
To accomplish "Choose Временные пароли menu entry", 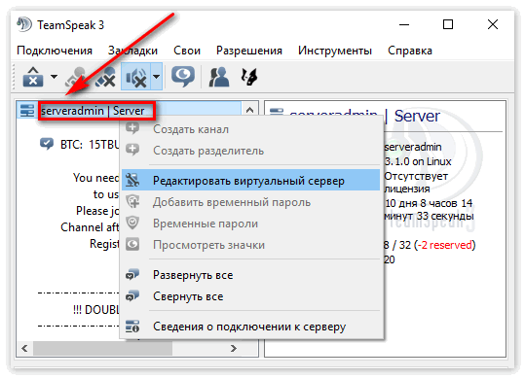I will click(x=250, y=224).
